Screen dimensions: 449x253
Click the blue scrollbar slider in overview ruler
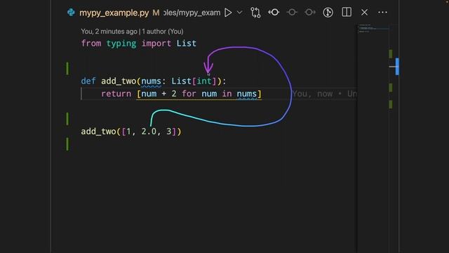(x=397, y=66)
